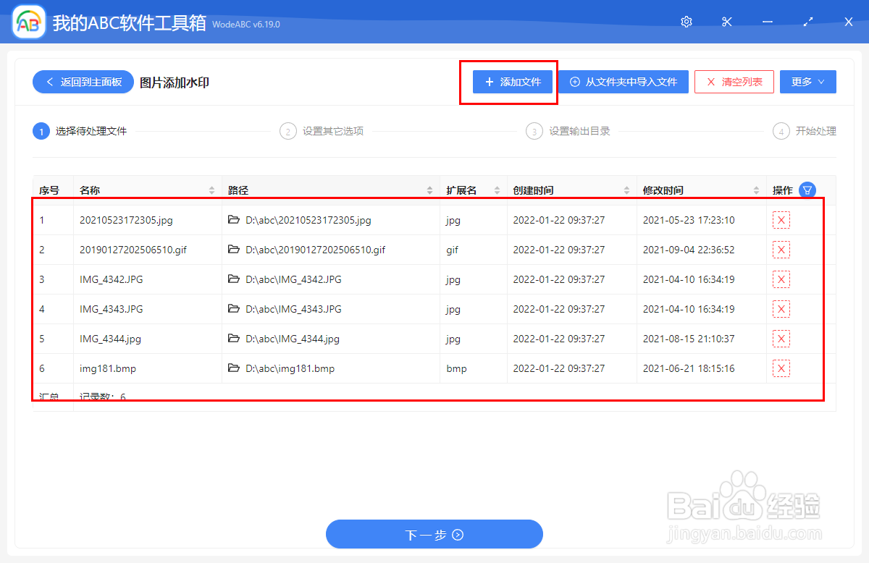Screen dimensions: 869x563
Task: Delete row 20190127202506510.gif with its X icon
Action: click(x=781, y=250)
